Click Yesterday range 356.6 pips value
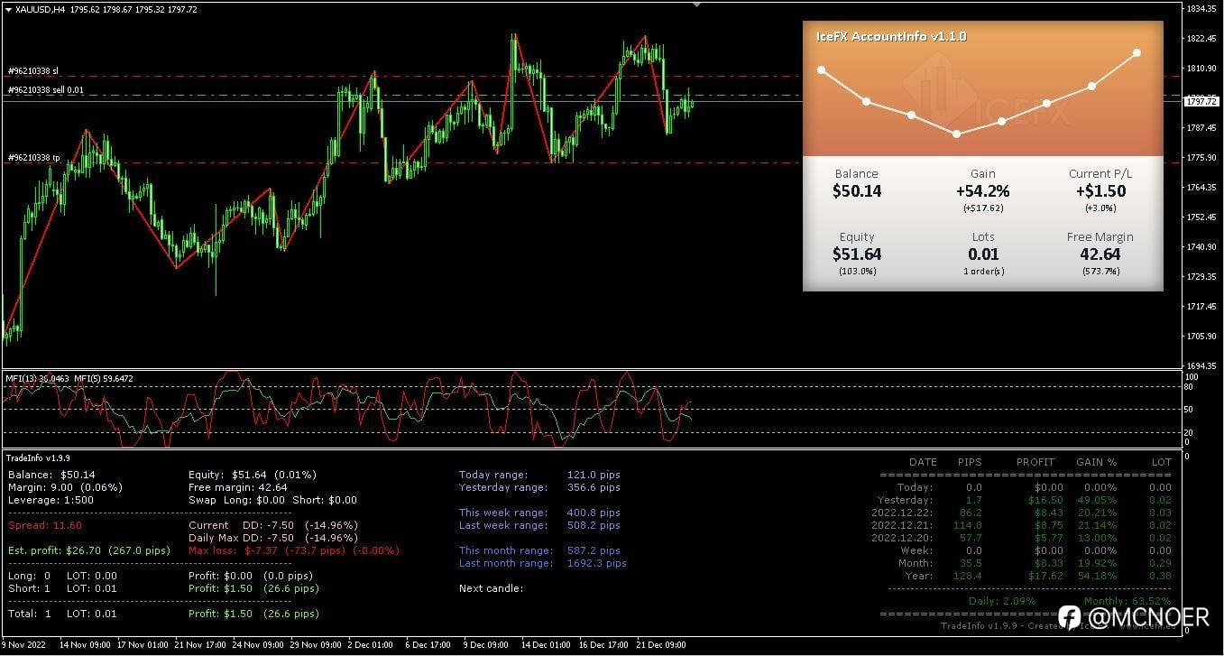The height and width of the screenshot is (656, 1224). pyautogui.click(x=594, y=487)
